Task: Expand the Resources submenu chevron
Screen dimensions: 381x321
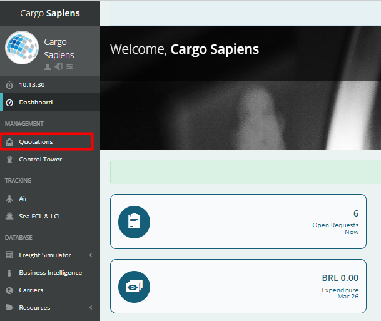Action: pos(91,308)
